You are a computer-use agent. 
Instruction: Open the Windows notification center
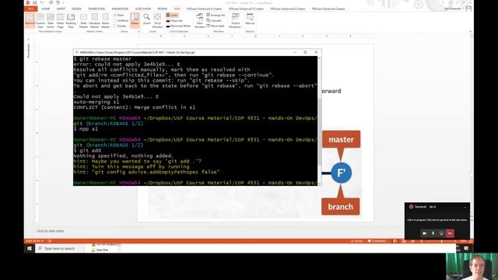tap(466, 249)
